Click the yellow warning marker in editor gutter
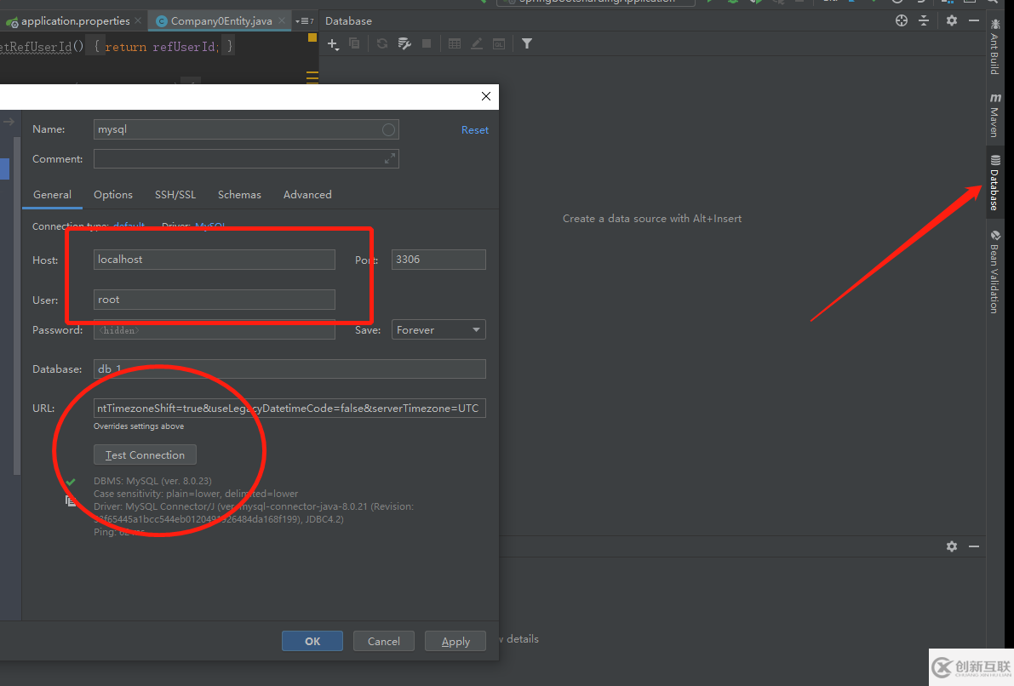This screenshot has width=1014, height=686. click(312, 37)
